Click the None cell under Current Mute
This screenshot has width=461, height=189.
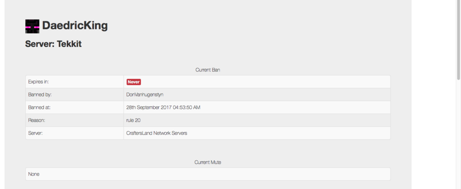tap(34, 174)
